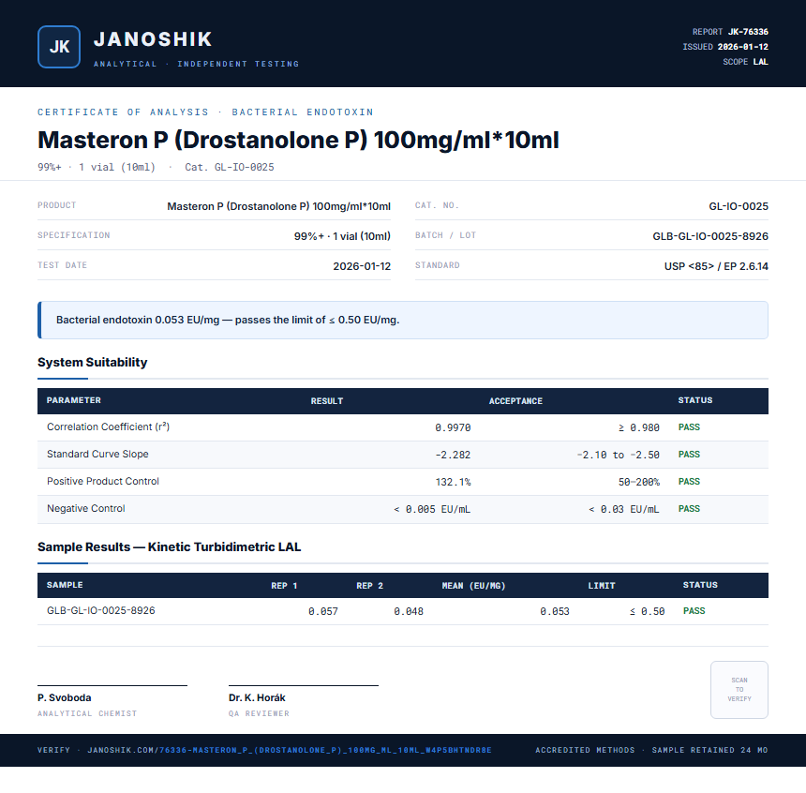Click footer text Sample Retained 24 MO
Screen dimensions: 806x793
[x=709, y=750]
